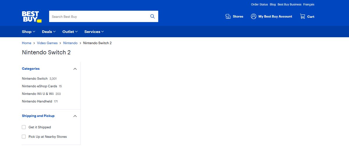Select the Nintendo eShop Cards category
The width and height of the screenshot is (349, 166).
[x=40, y=86]
